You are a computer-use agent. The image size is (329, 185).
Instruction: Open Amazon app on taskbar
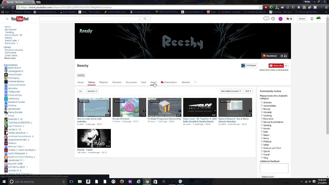tap(88, 182)
